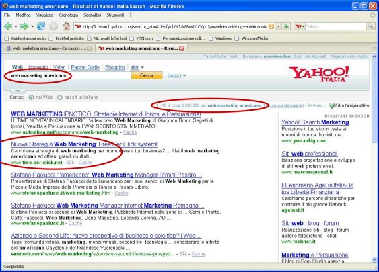379x272 pixels.
Task: Open Nuova Strategia Web Marketing result
Action: pyautogui.click(x=84, y=144)
